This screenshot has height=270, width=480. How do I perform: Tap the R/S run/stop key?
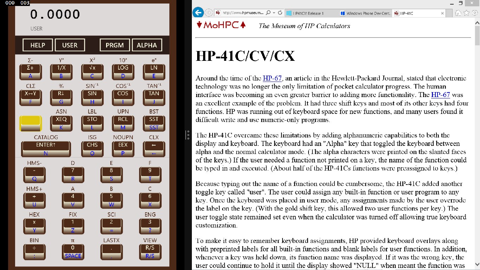point(150,252)
